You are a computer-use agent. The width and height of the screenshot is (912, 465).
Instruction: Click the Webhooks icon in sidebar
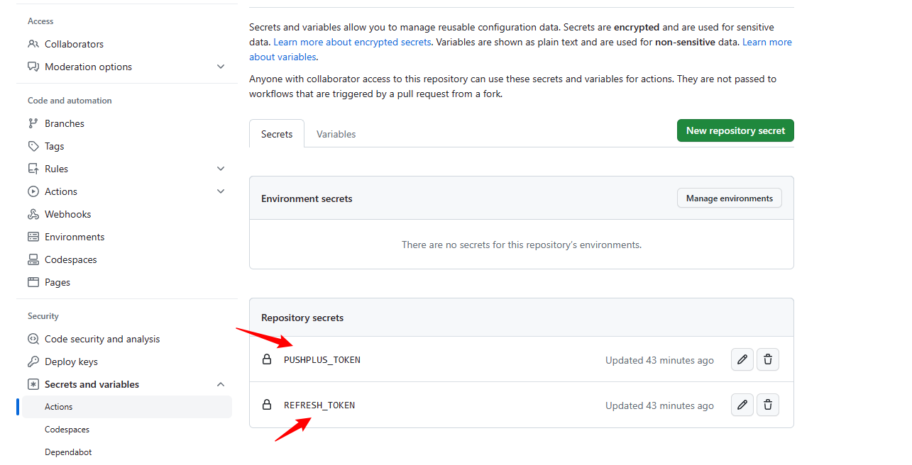click(x=33, y=214)
